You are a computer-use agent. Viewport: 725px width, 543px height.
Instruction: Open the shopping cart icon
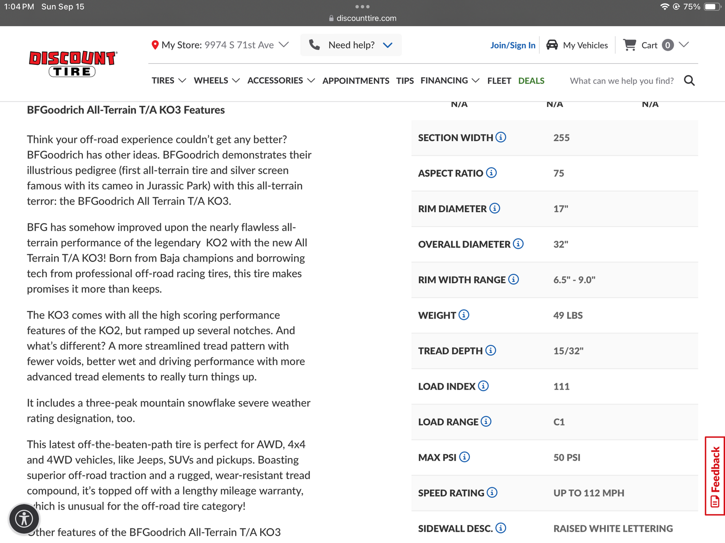pyautogui.click(x=629, y=45)
